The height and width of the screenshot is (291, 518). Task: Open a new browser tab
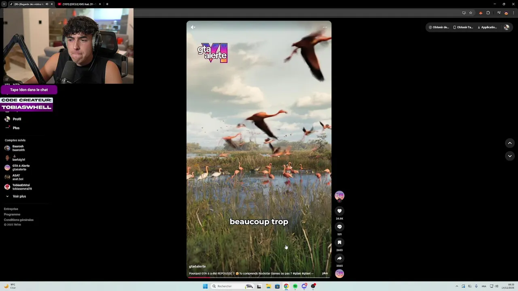point(107,4)
